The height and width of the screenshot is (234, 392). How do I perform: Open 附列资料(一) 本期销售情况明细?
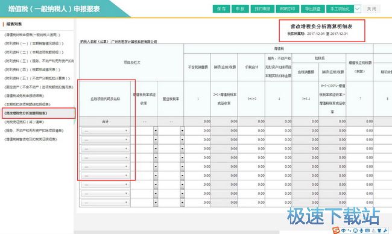tap(34, 43)
